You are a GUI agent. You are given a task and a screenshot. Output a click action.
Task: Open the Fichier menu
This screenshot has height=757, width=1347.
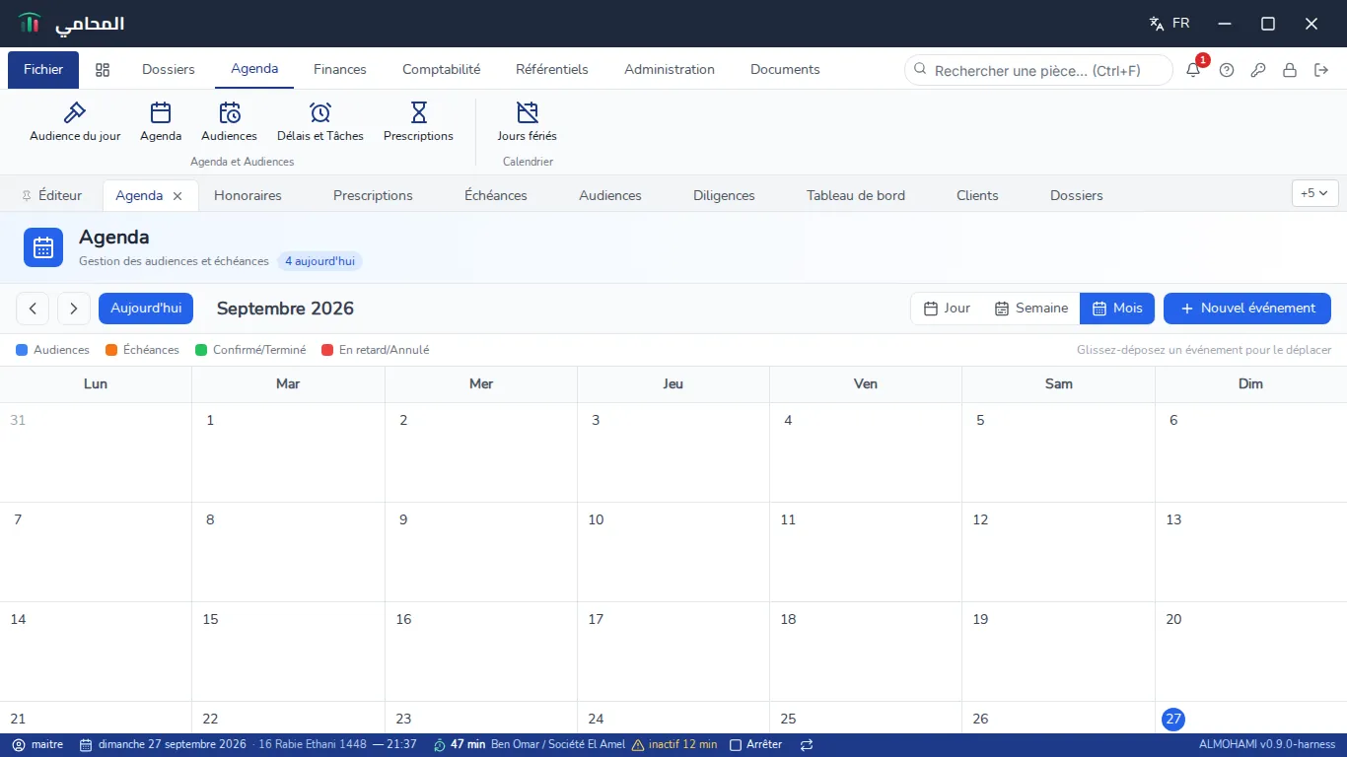[x=43, y=70]
